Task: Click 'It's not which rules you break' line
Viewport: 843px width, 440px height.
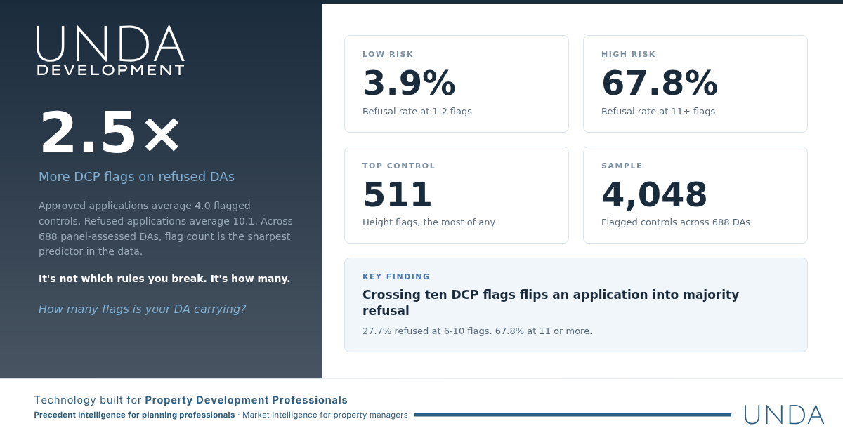Action: 164,279
